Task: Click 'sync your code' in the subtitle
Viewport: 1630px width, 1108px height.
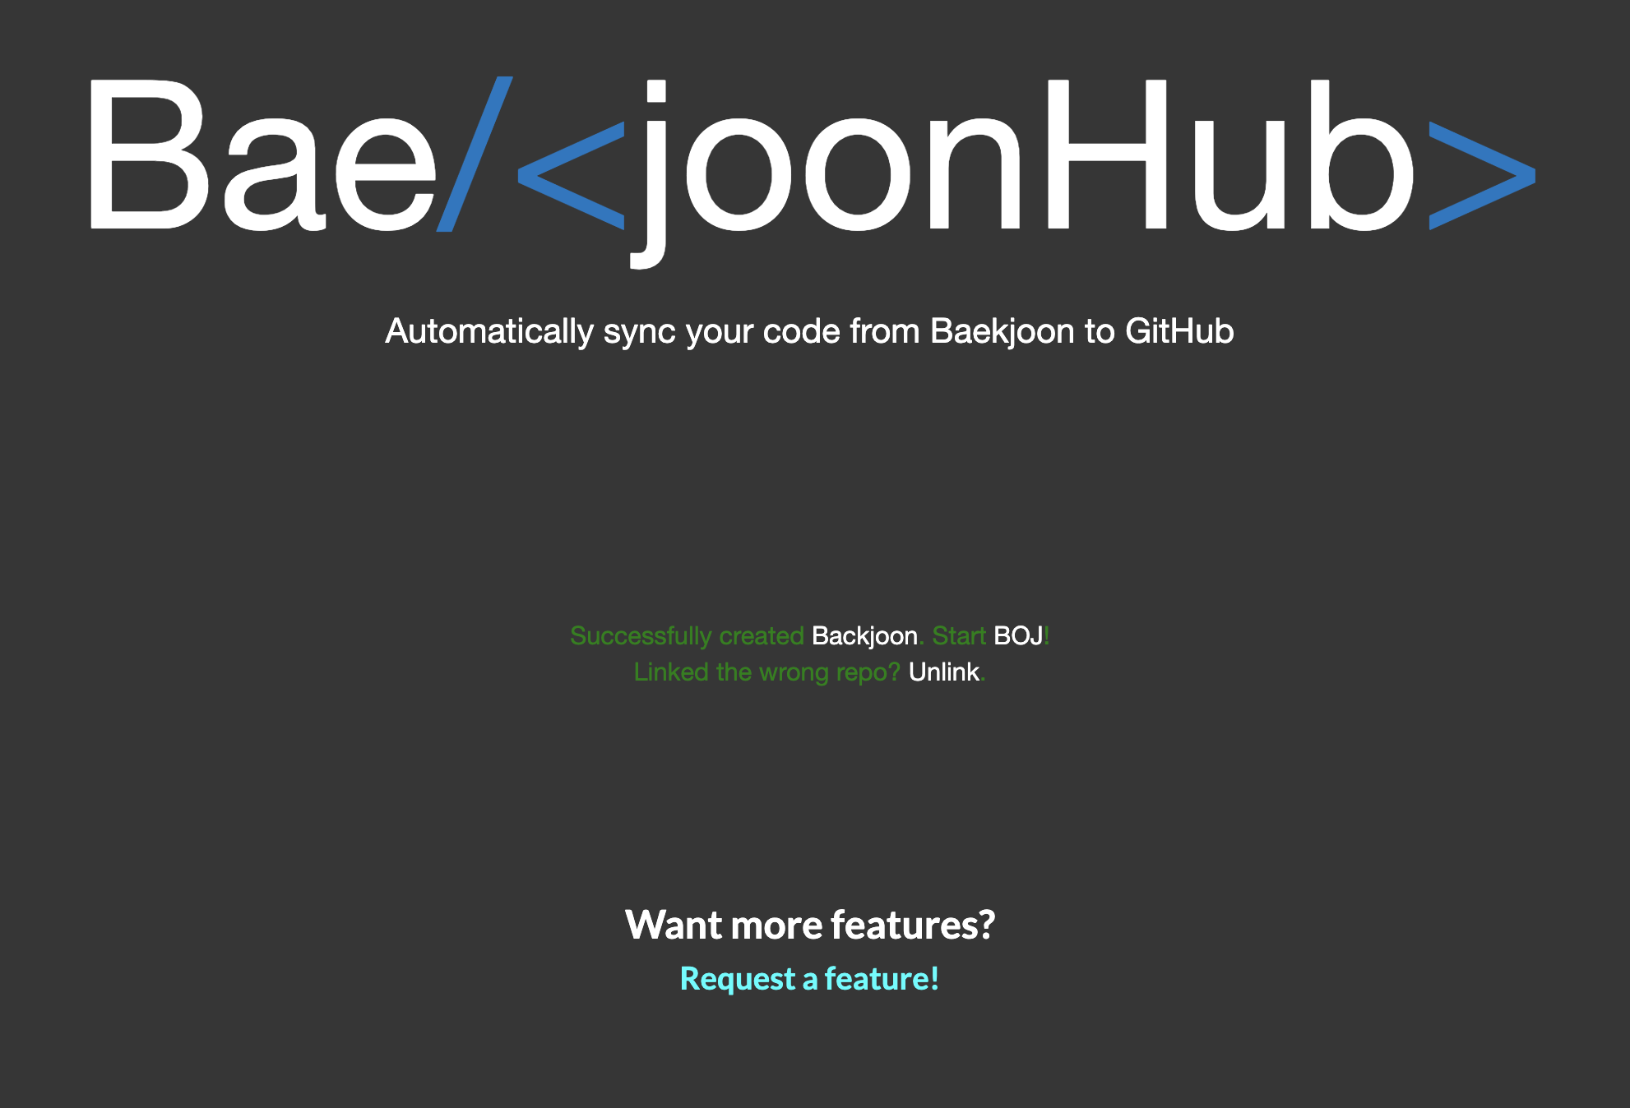Action: coord(721,331)
